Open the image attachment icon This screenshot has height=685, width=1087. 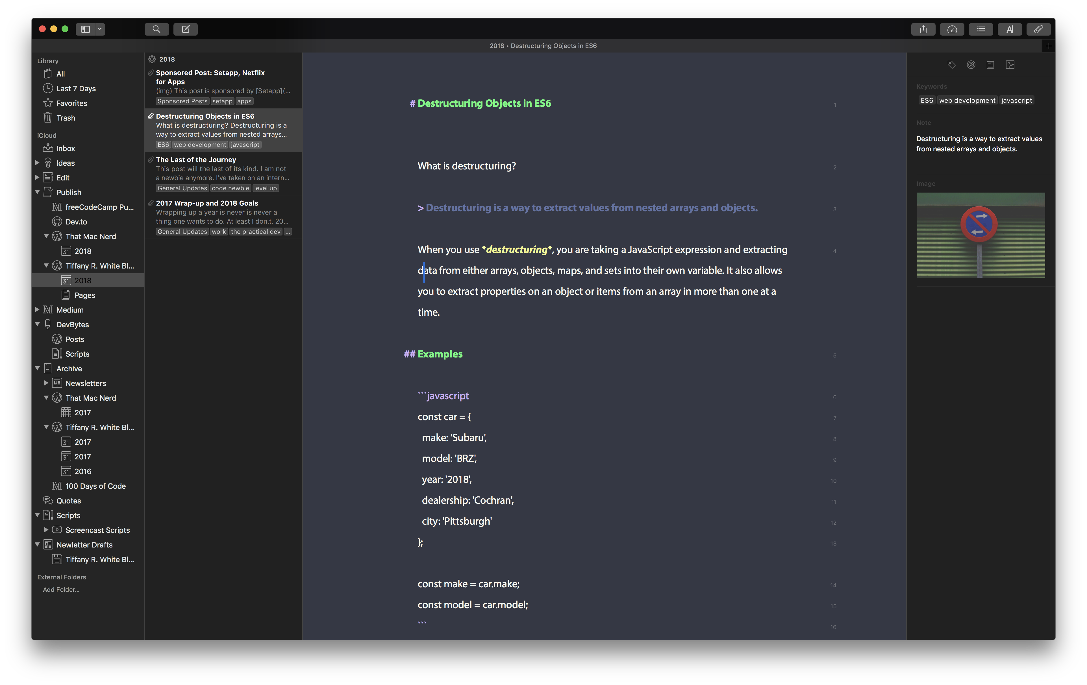[1010, 65]
